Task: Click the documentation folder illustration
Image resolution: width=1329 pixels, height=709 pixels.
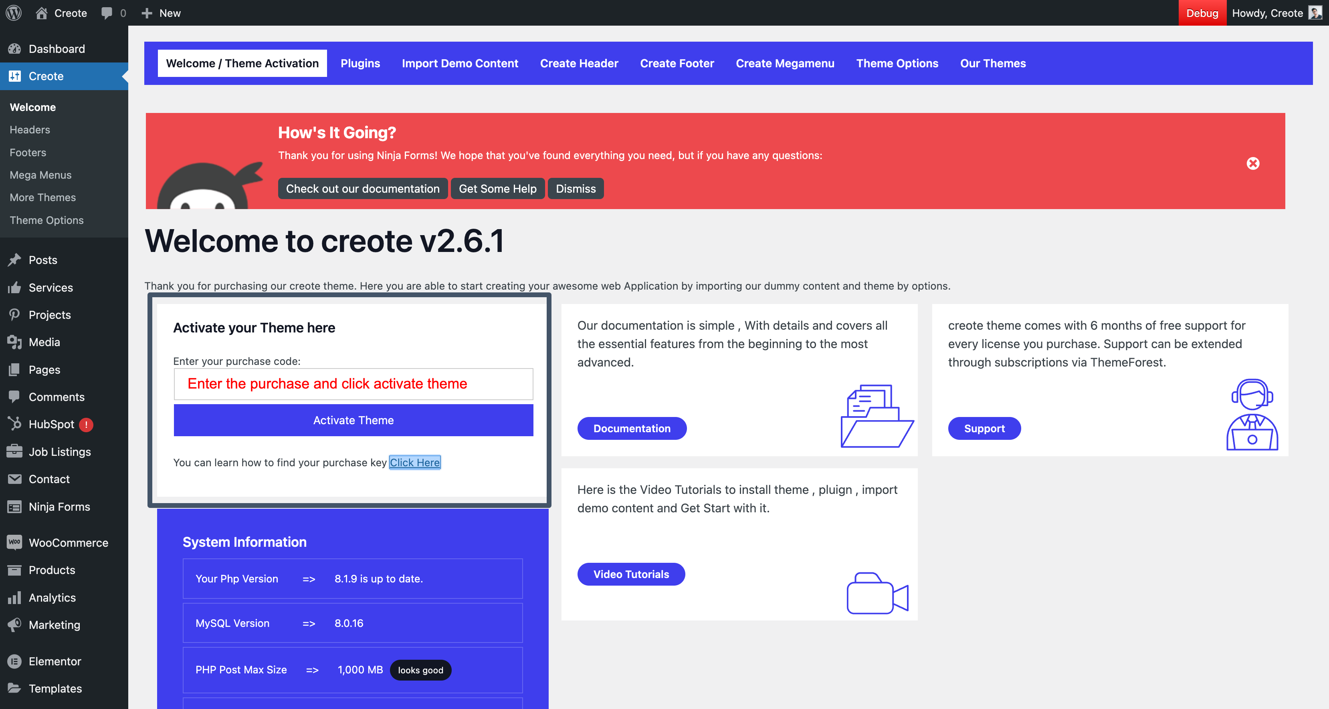Action: (x=878, y=416)
